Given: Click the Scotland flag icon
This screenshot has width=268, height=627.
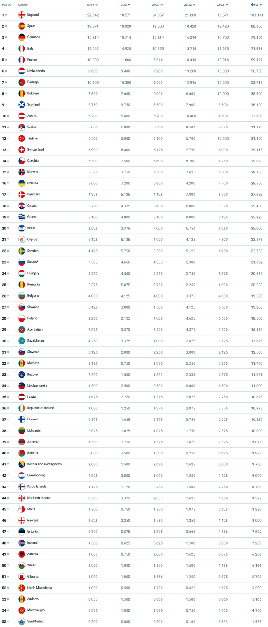Looking at the screenshot, I should click(22, 105).
